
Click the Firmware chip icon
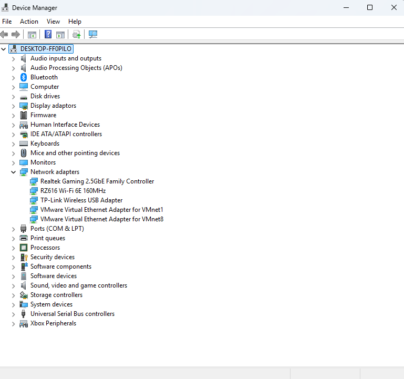click(24, 115)
